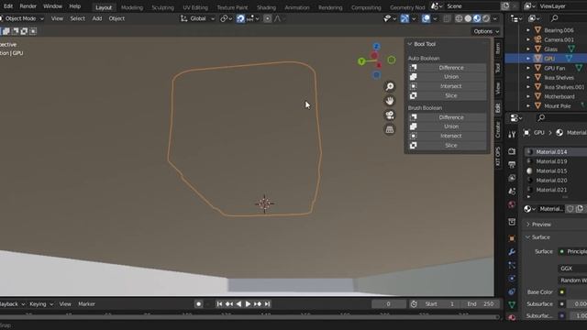The width and height of the screenshot is (587, 330).
Task: Open Modifiers wrench properties tab
Action: point(512,252)
